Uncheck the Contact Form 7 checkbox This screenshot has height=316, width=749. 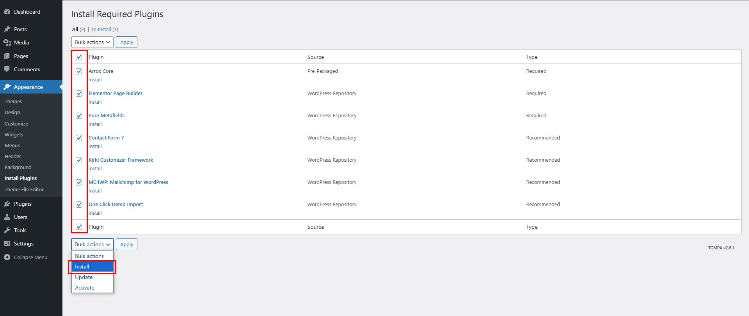click(79, 138)
